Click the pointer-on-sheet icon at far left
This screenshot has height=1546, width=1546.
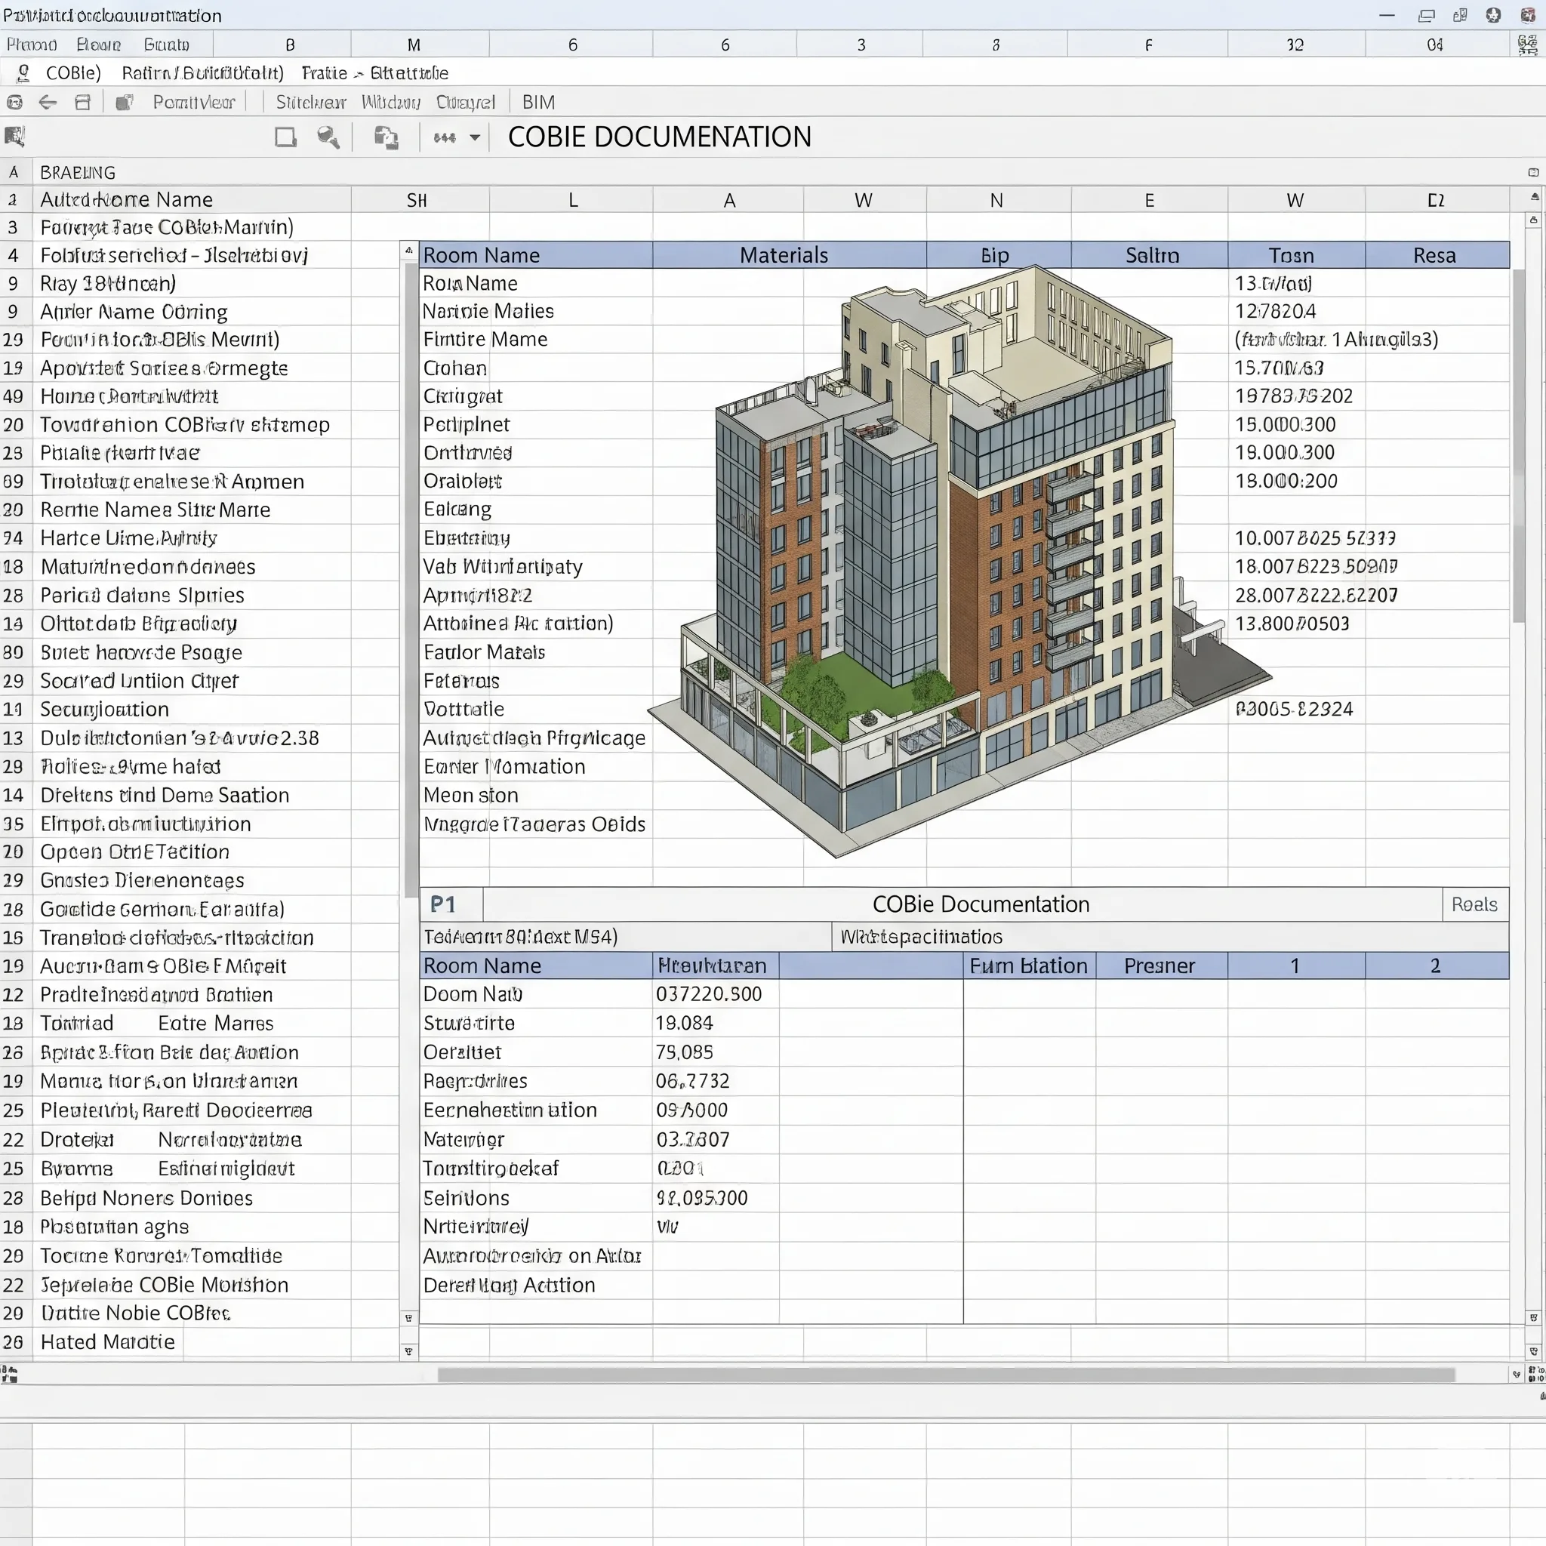click(x=14, y=137)
